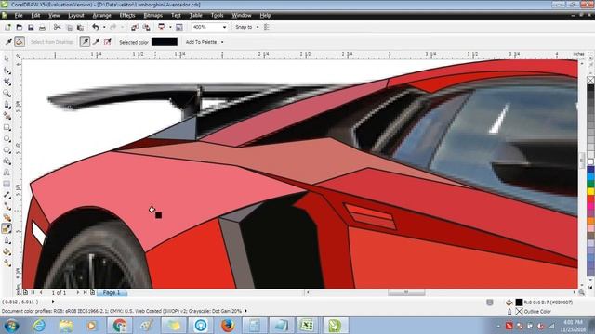Open the Arrange menu
595x334 pixels.
(x=101, y=16)
